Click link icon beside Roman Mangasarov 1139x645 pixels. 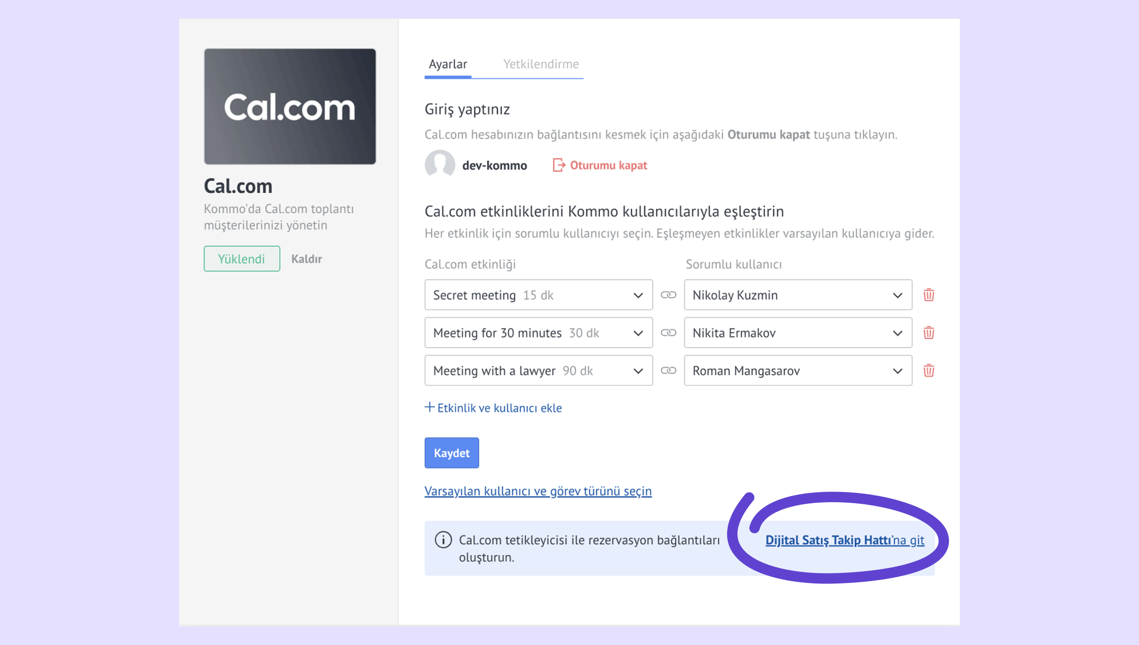668,370
